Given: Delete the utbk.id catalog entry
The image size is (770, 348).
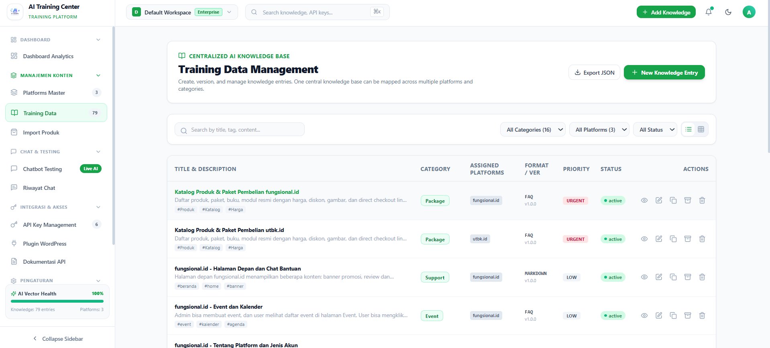Looking at the screenshot, I should [702, 239].
